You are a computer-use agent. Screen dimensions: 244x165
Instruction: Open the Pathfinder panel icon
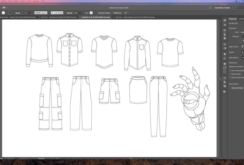tap(224, 86)
